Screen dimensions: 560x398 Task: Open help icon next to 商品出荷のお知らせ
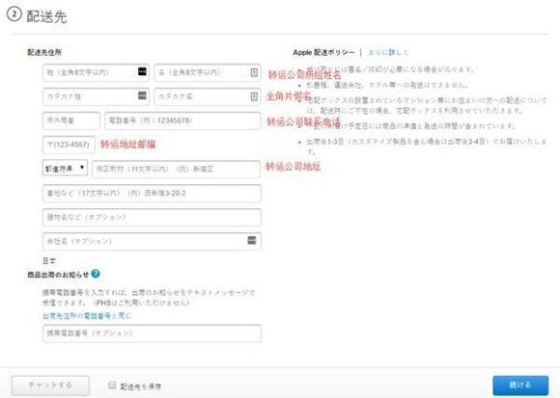coord(96,274)
